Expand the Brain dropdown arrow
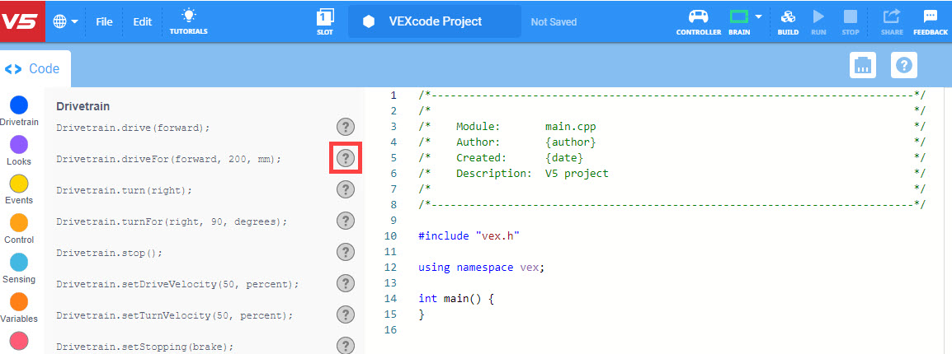Image resolution: width=952 pixels, height=354 pixels. [757, 16]
